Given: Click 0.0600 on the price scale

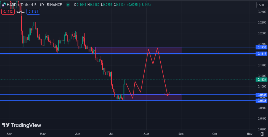Looking at the screenshot, I should tap(262, 108).
